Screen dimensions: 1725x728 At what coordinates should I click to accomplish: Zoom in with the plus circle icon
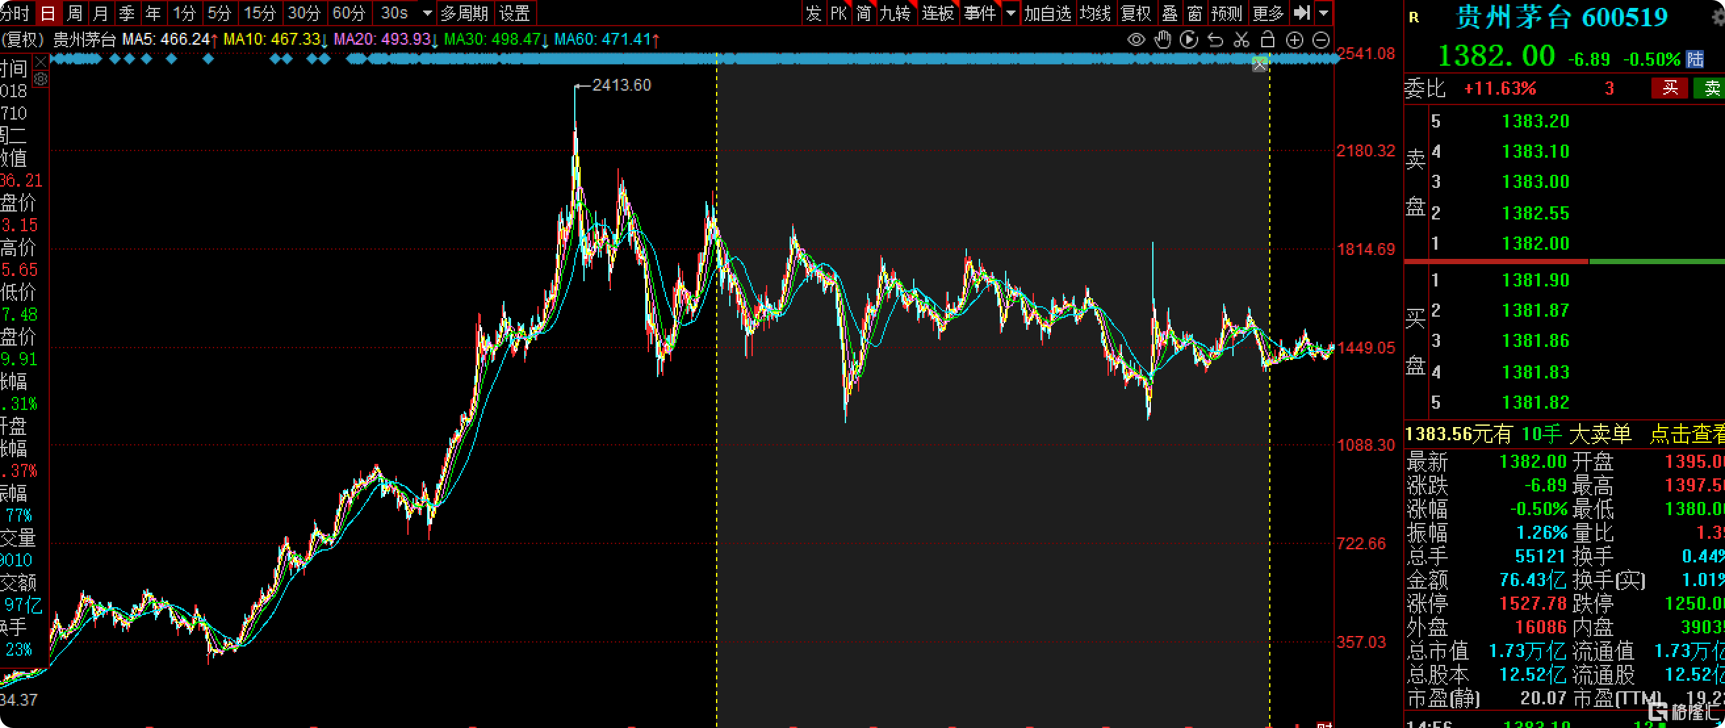coord(1295,40)
